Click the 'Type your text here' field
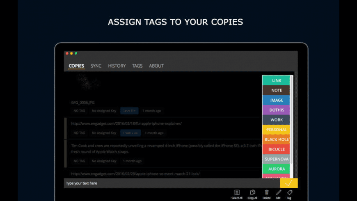This screenshot has height=201, width=357. tap(172, 183)
